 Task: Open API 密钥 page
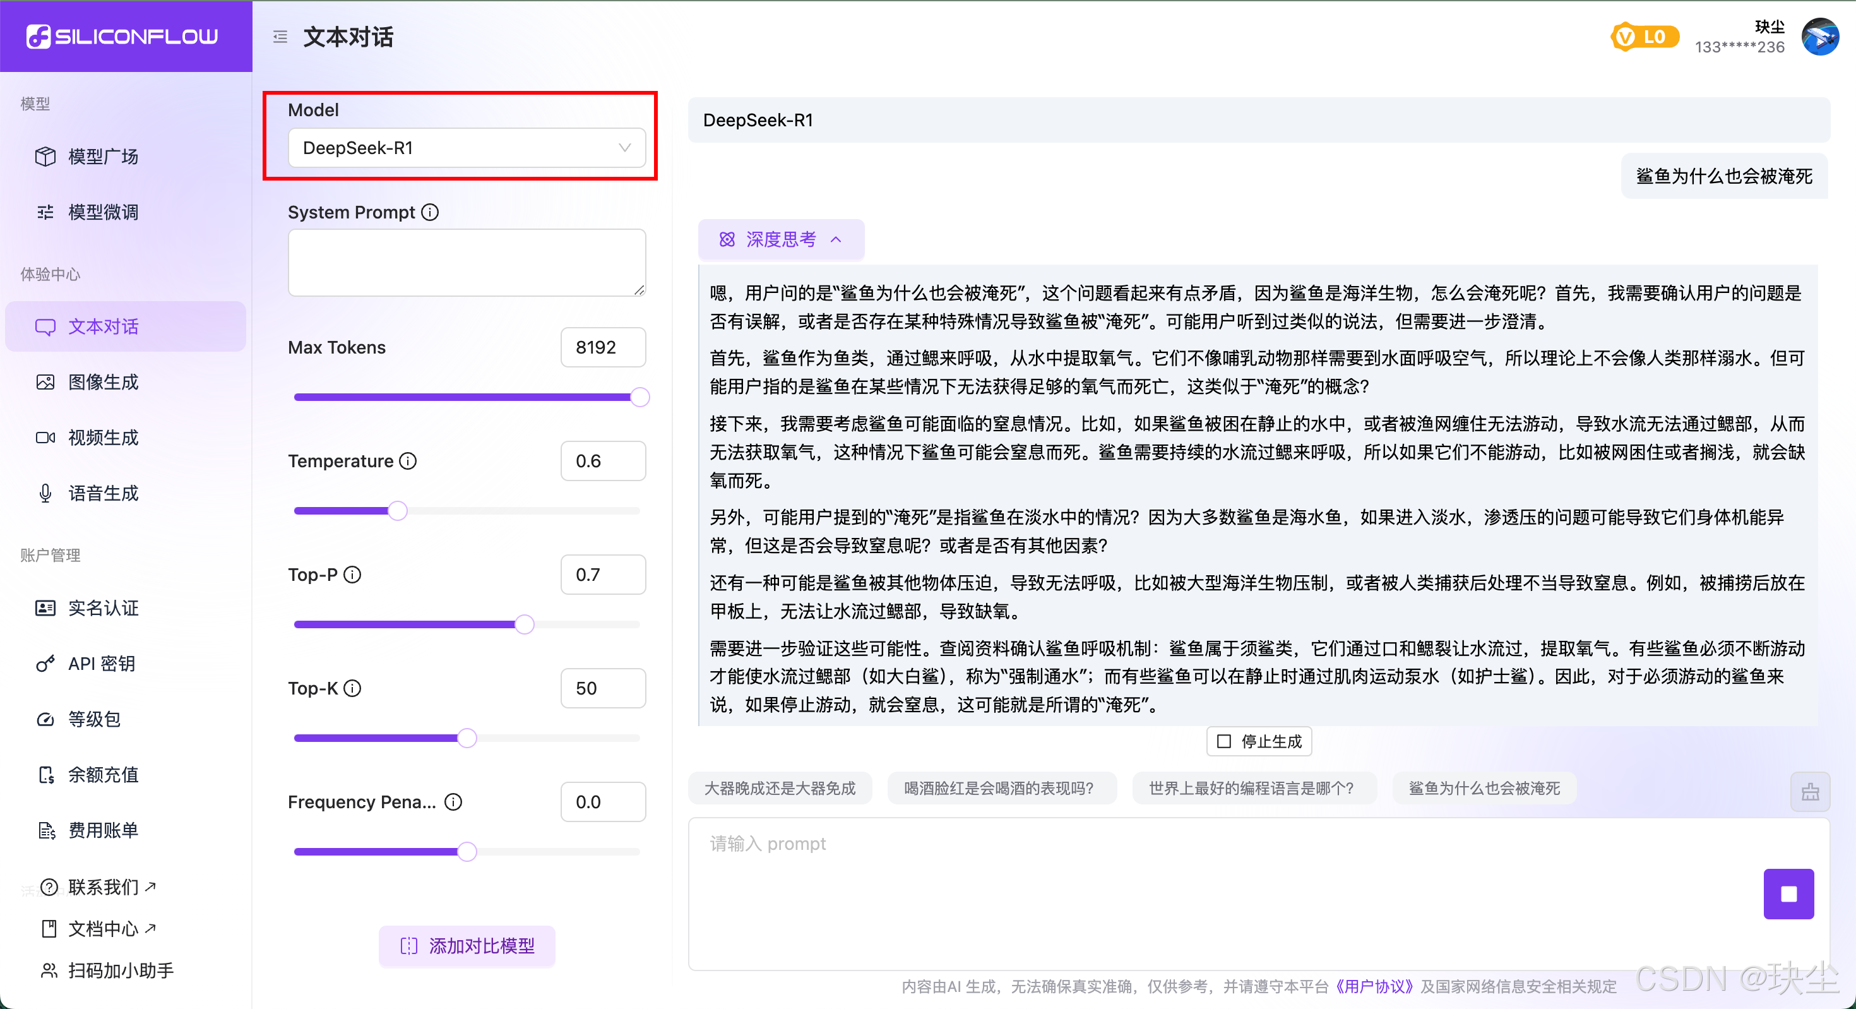click(102, 663)
